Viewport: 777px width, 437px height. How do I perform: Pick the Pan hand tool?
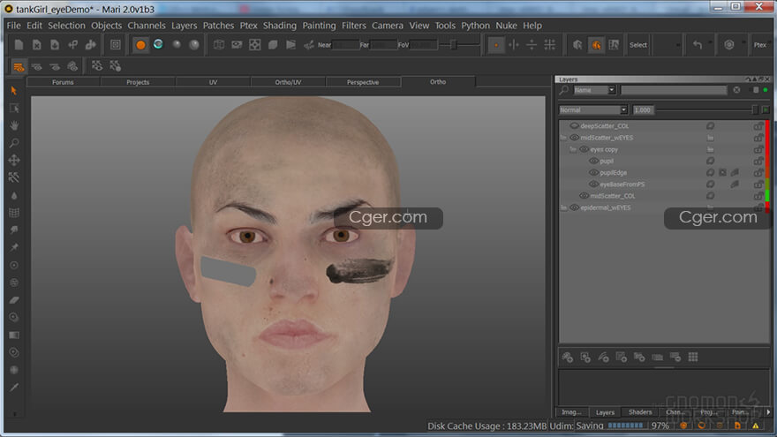(14, 125)
